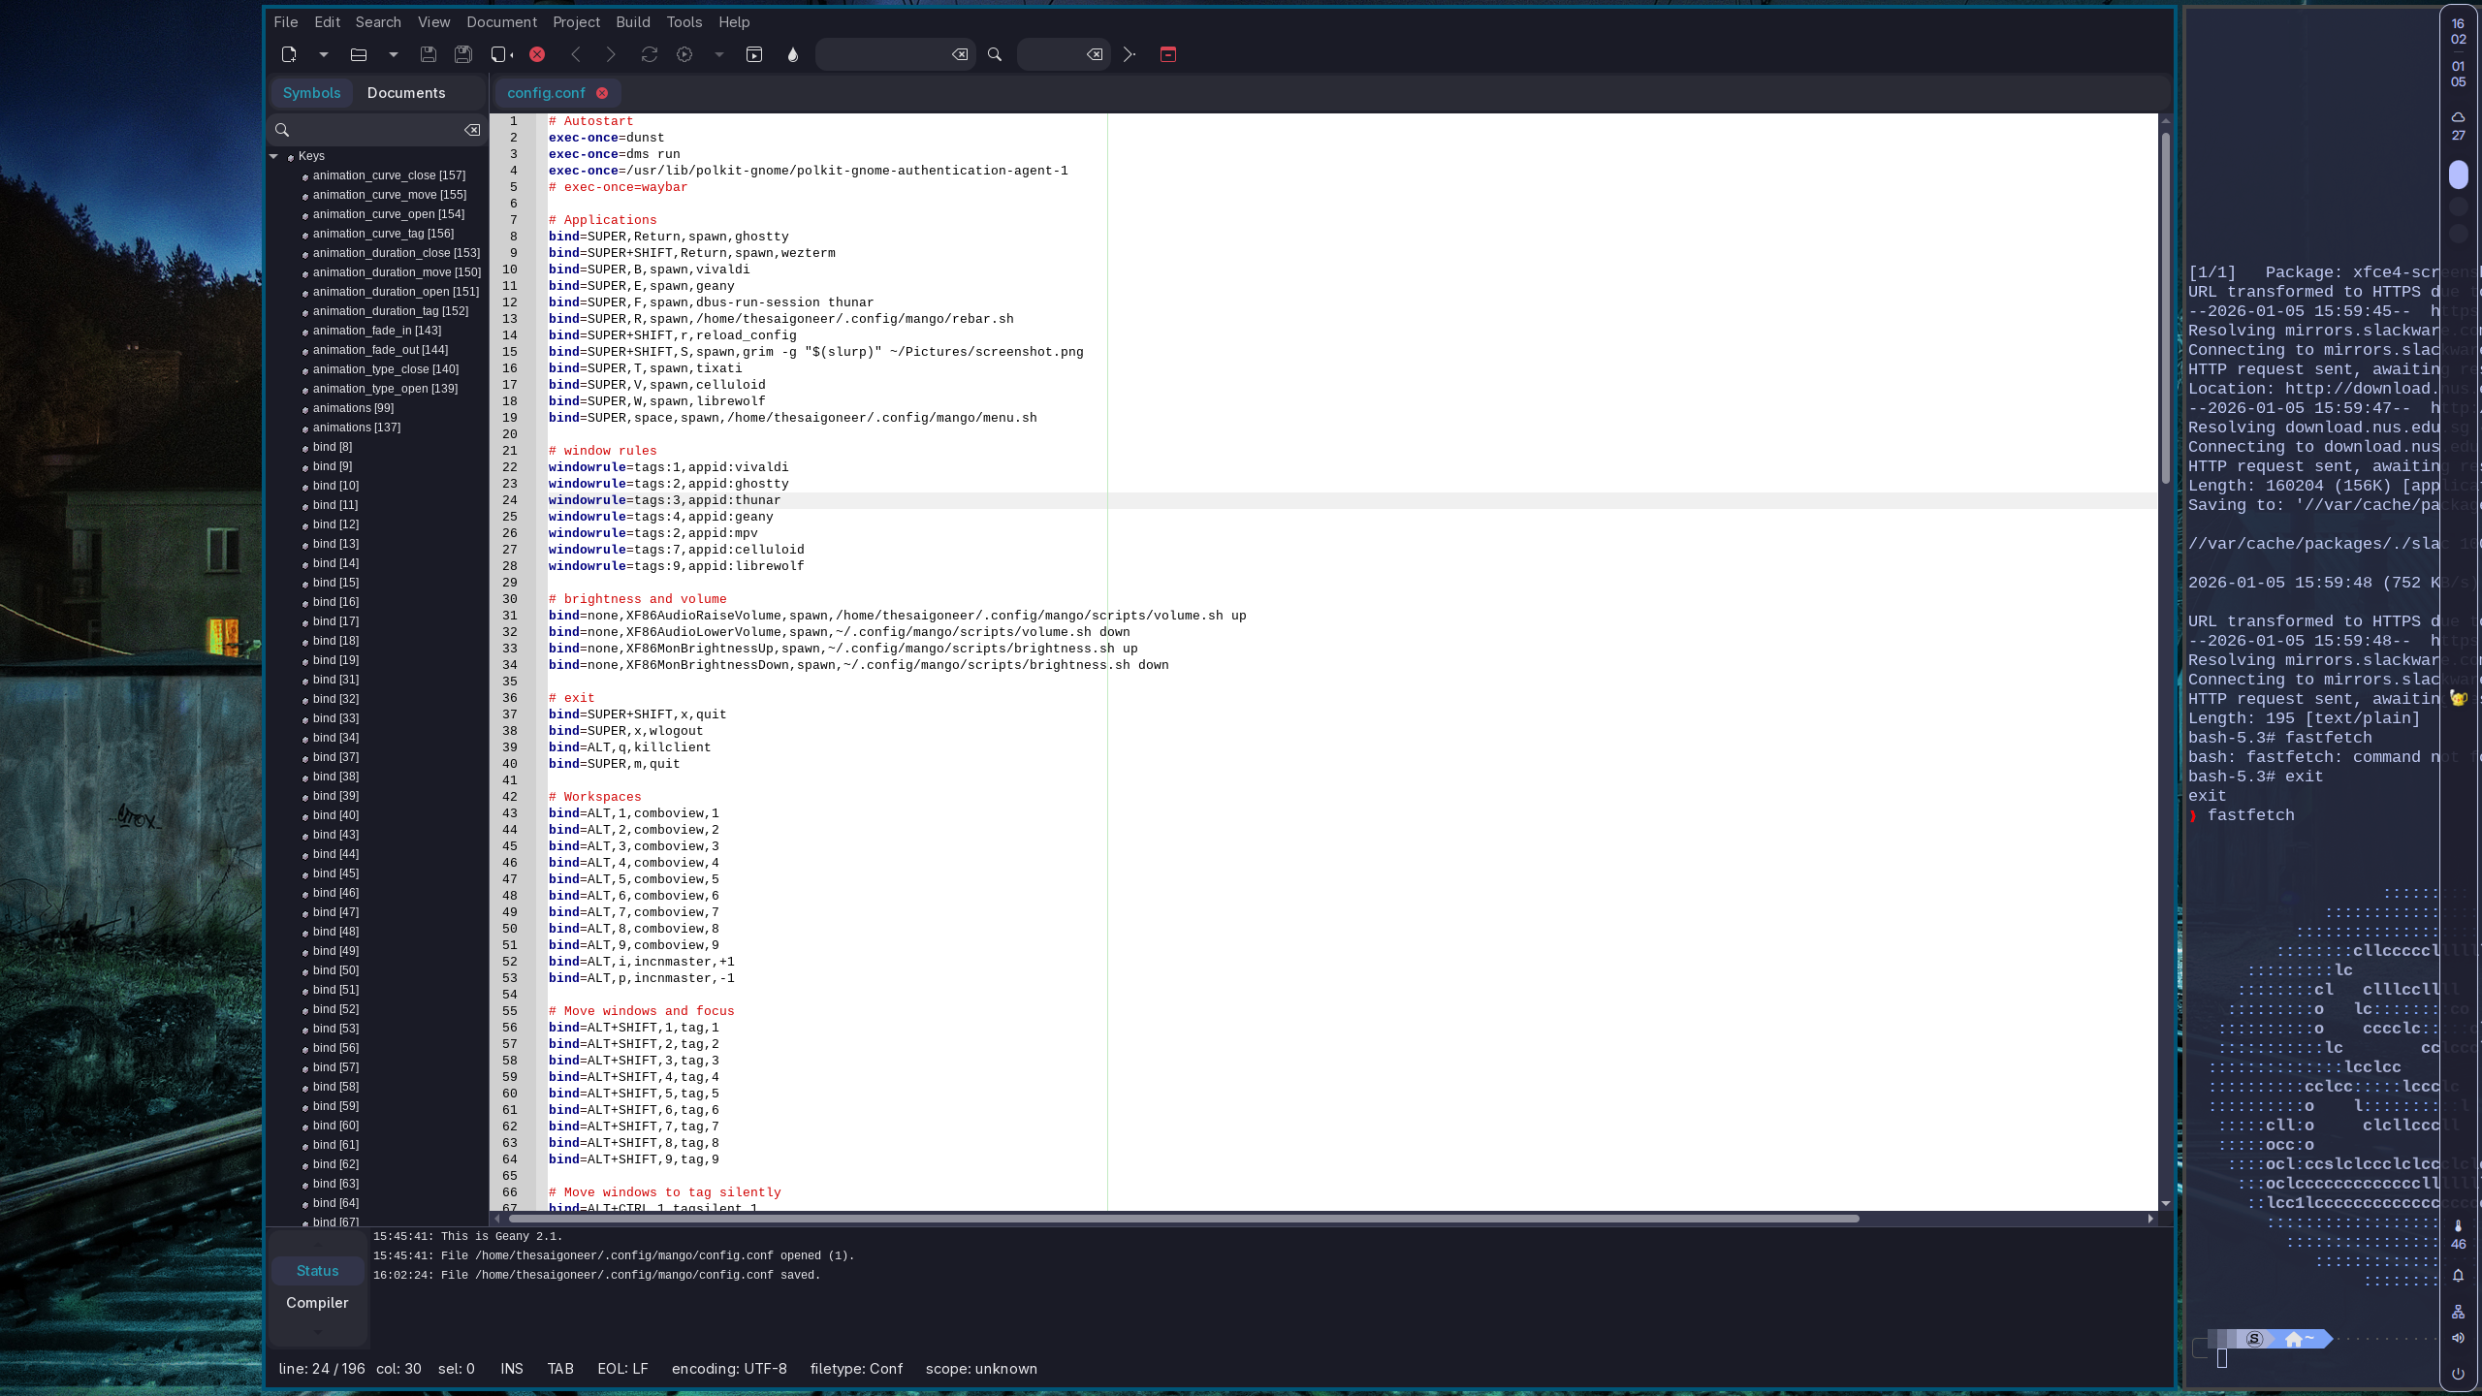Create a new file with toolbar icon
Viewport: 2482px width, 1396px height.
click(288, 54)
